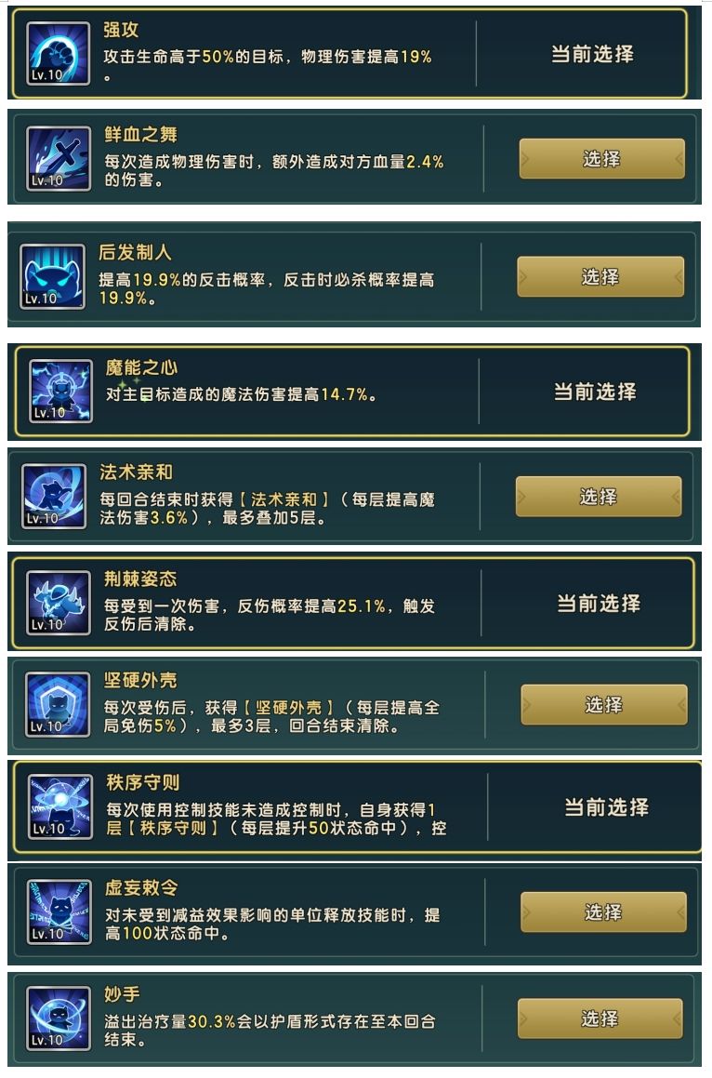Click 选择 button for 虚妄敕令
712x1078 pixels.
(x=603, y=912)
